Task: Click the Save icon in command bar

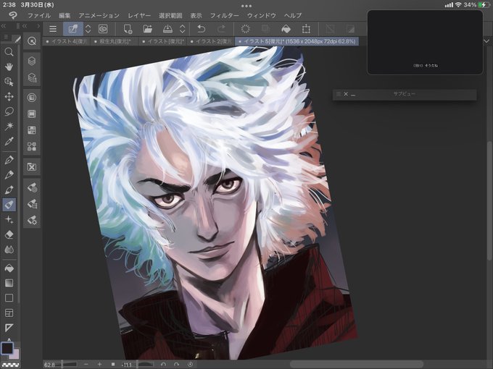Action: pos(167,29)
